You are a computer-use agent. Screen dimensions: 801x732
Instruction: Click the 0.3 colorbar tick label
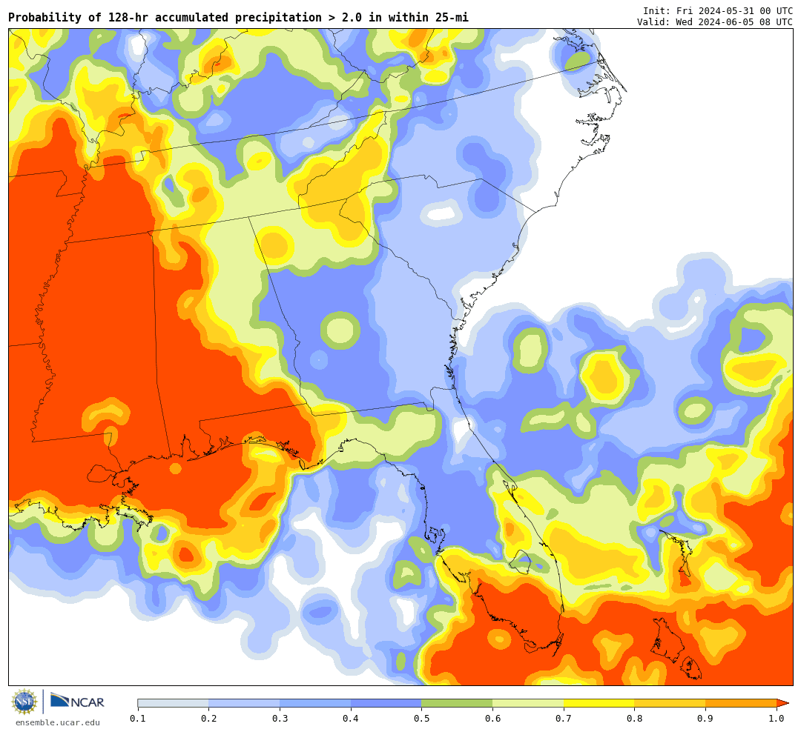[x=280, y=719]
